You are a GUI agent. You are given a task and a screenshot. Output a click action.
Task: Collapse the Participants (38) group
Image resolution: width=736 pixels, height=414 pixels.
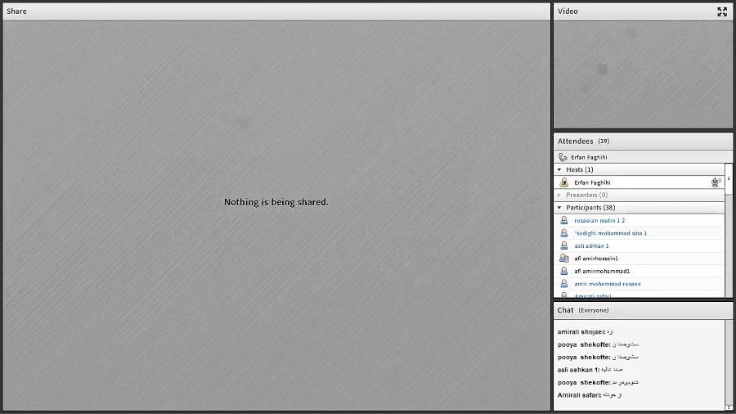pos(559,208)
